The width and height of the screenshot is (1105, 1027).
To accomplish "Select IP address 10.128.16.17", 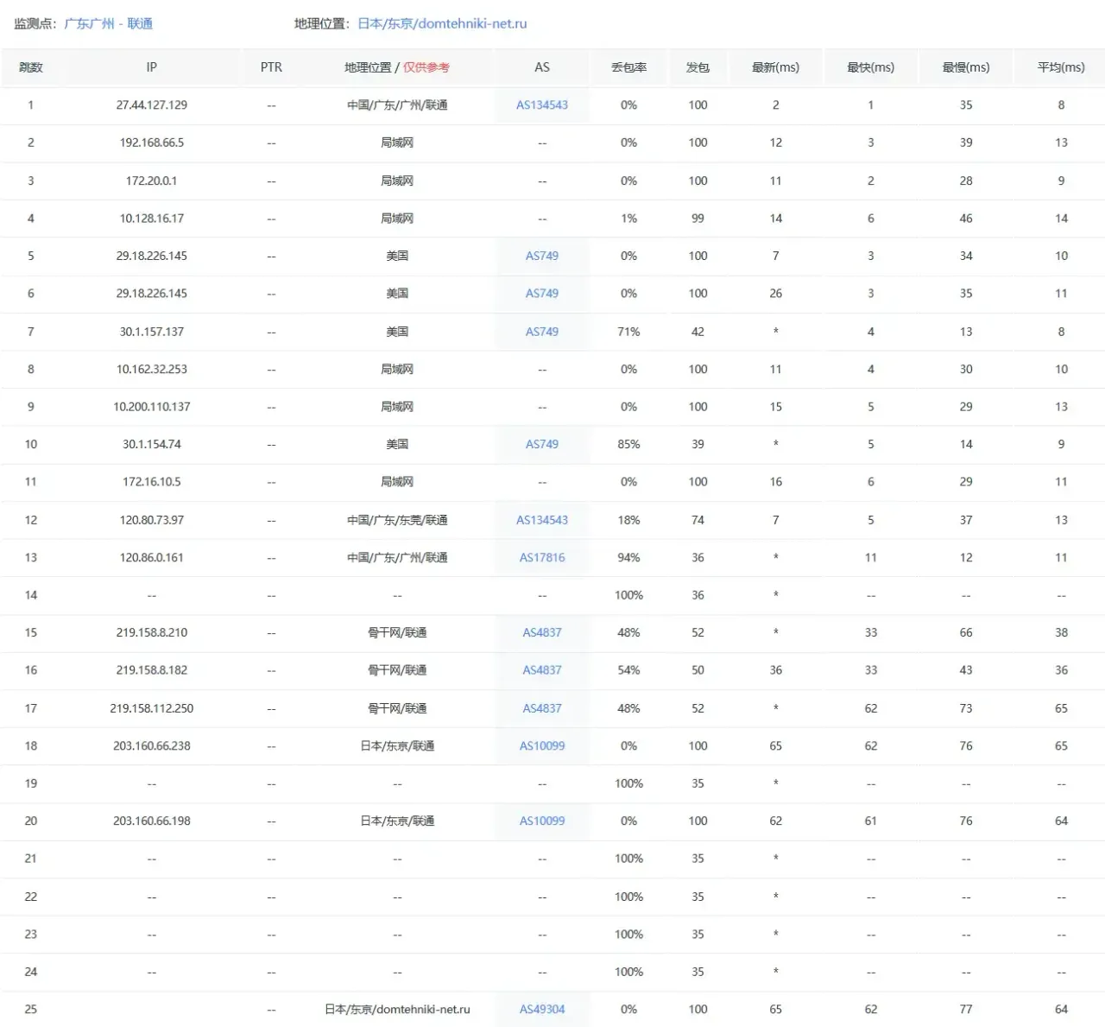I will point(152,219).
